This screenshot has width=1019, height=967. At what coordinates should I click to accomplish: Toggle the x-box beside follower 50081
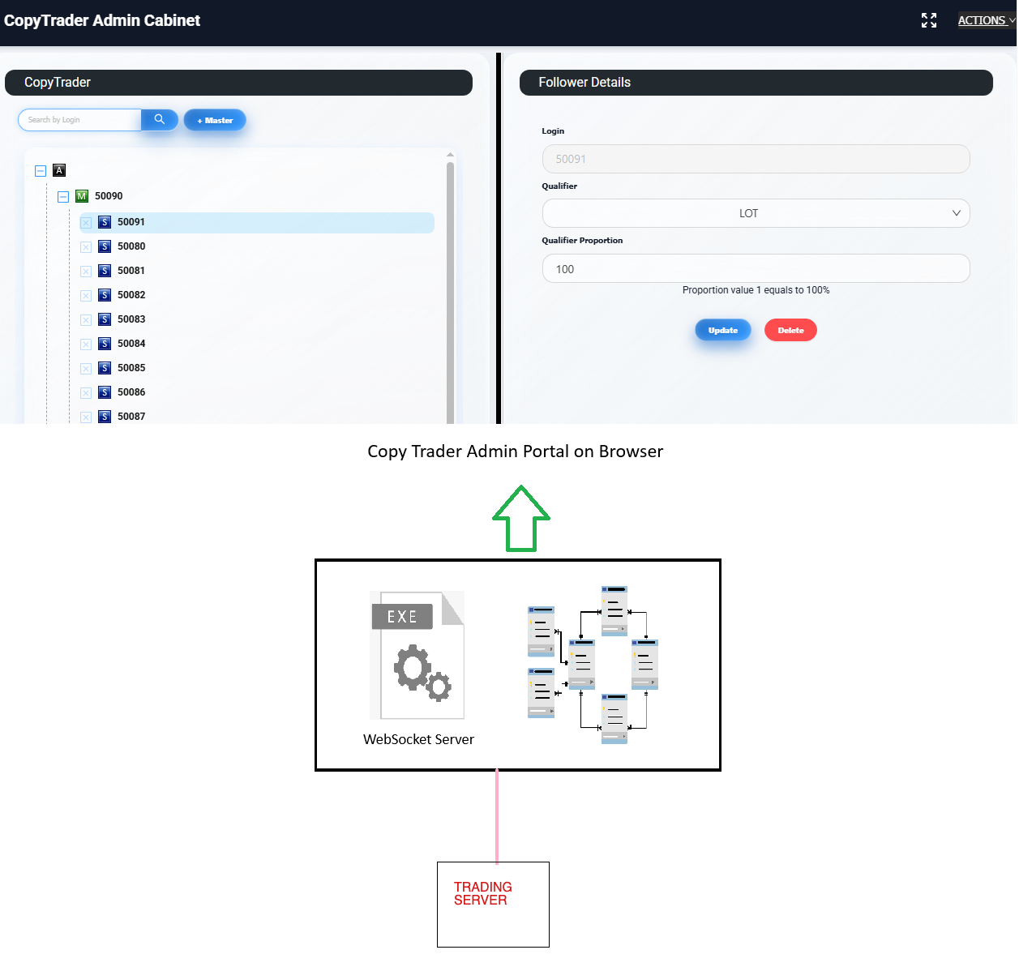86,272
